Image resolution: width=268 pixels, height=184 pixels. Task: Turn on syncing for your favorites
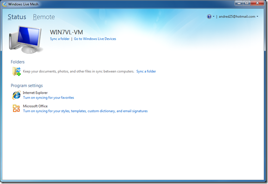49,97
